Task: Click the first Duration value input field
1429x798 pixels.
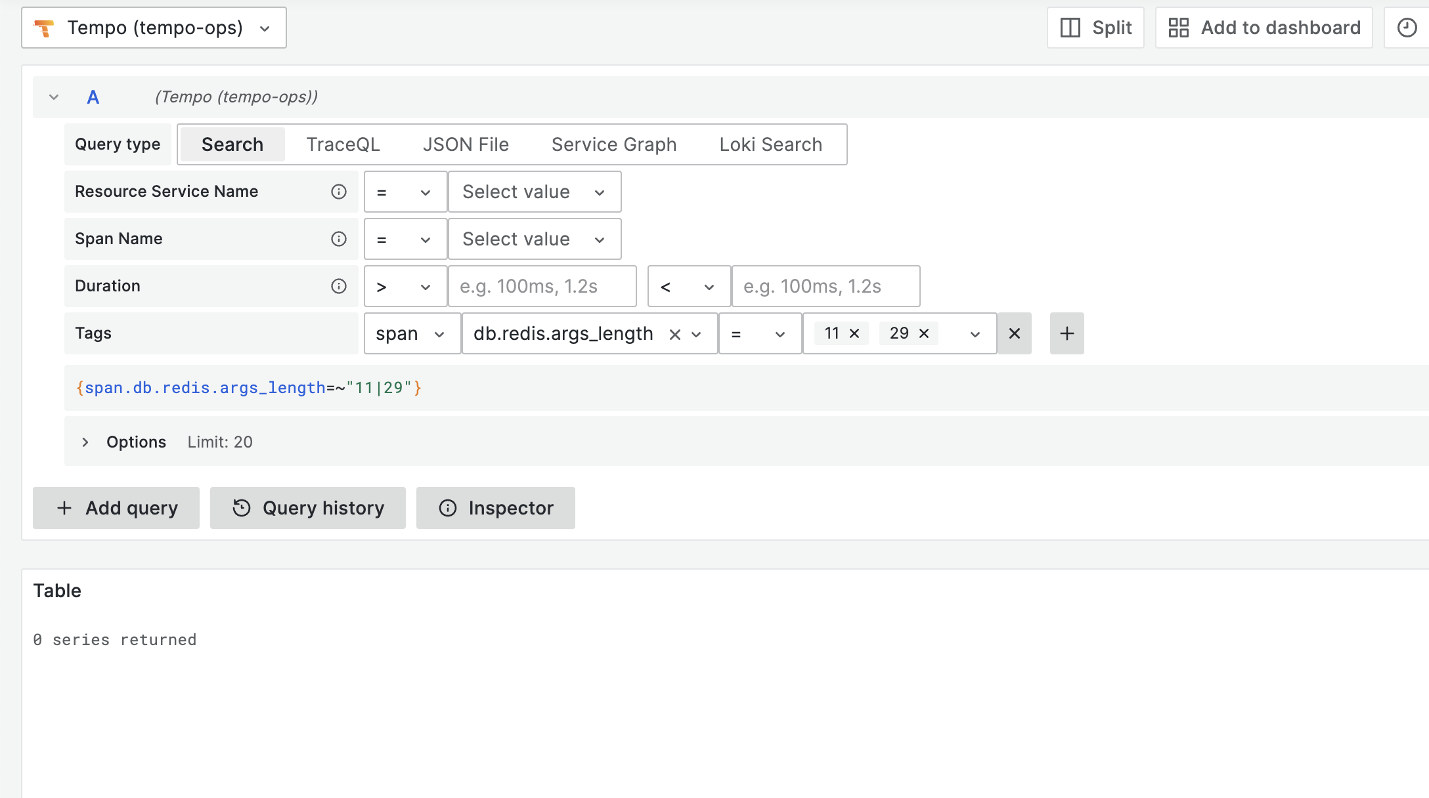Action: pos(542,286)
